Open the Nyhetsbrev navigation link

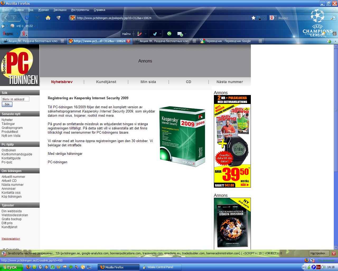point(62,82)
